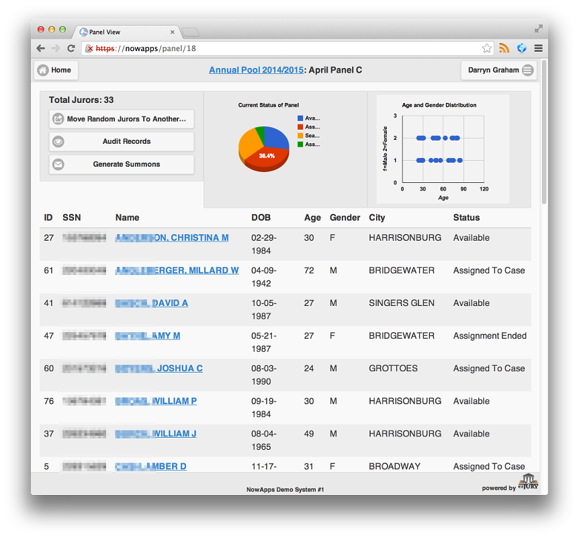Click the 36.4% red pie slice
This screenshot has height=538, width=579.
267,157
